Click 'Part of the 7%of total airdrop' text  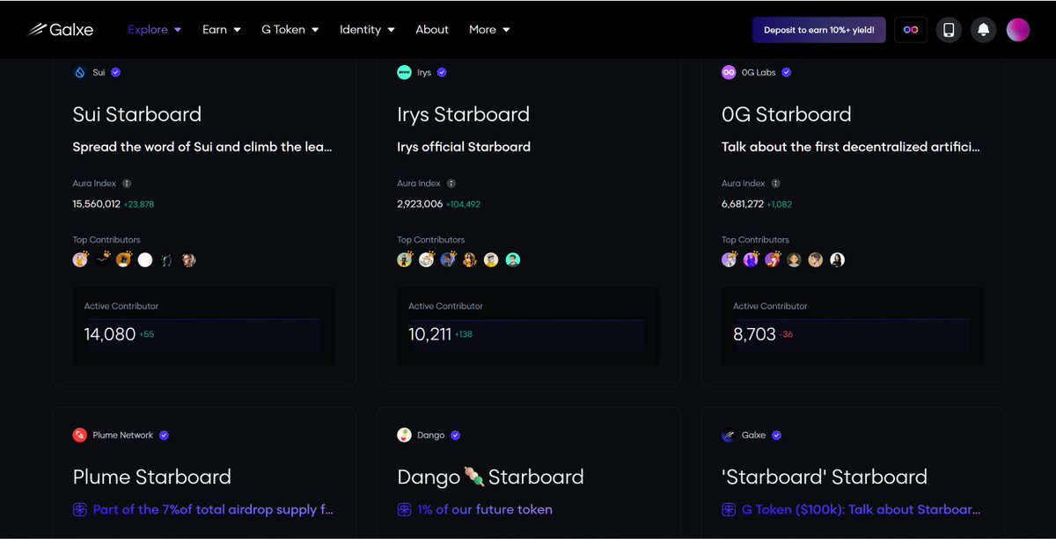click(x=213, y=509)
